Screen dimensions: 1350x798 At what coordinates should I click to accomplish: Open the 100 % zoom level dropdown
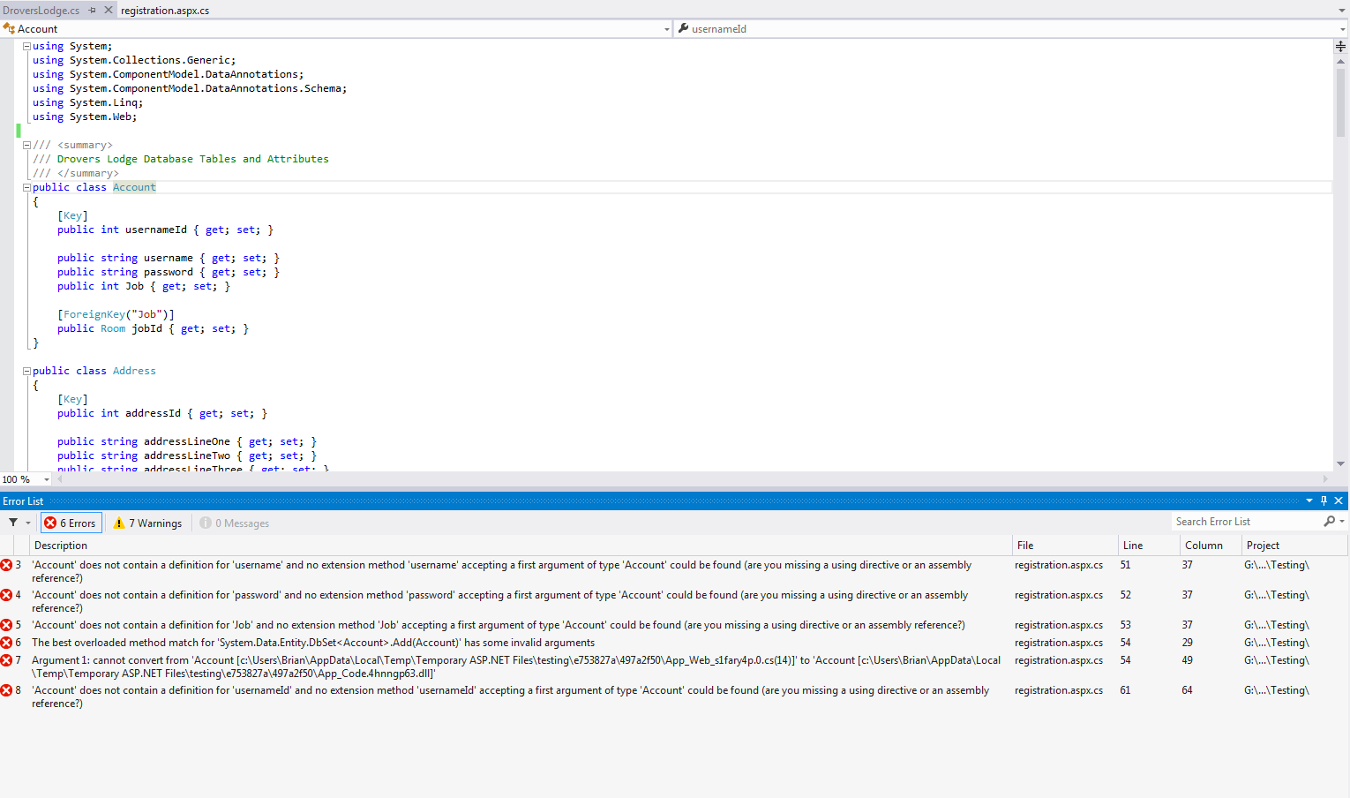click(x=47, y=479)
